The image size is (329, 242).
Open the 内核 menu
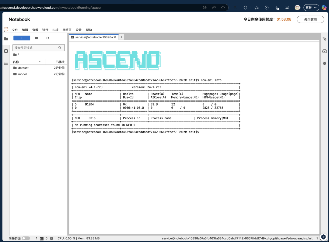55,30
